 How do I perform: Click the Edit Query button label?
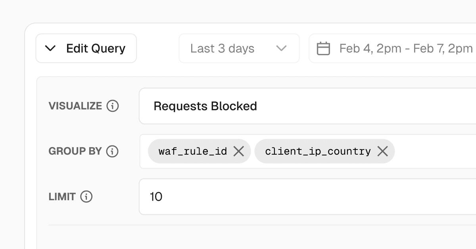[x=96, y=48]
